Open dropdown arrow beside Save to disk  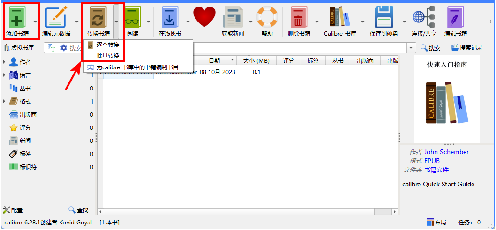tap(405, 22)
